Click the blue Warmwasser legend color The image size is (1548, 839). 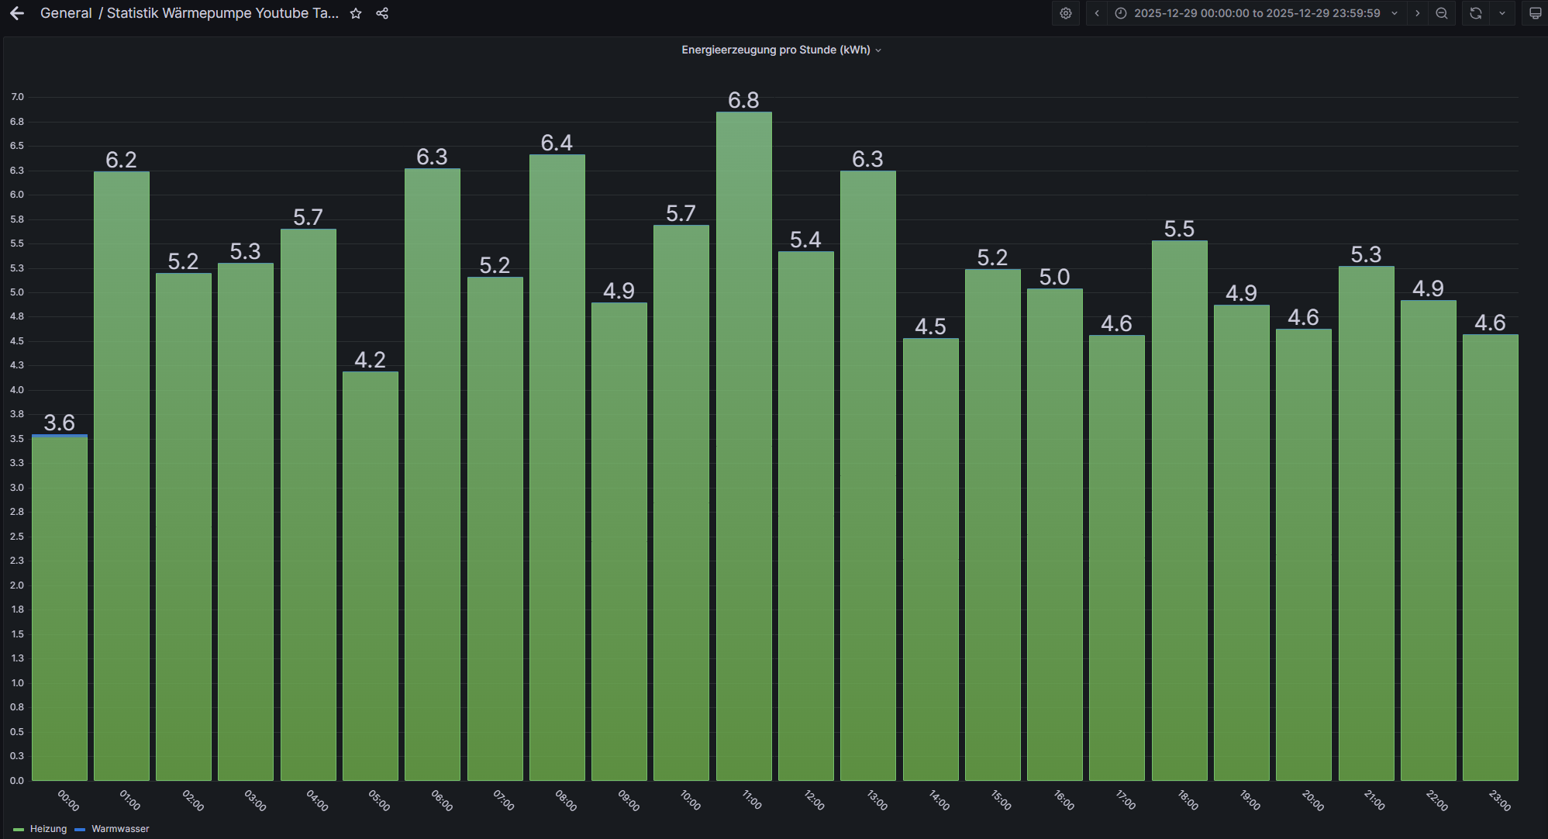(x=80, y=830)
